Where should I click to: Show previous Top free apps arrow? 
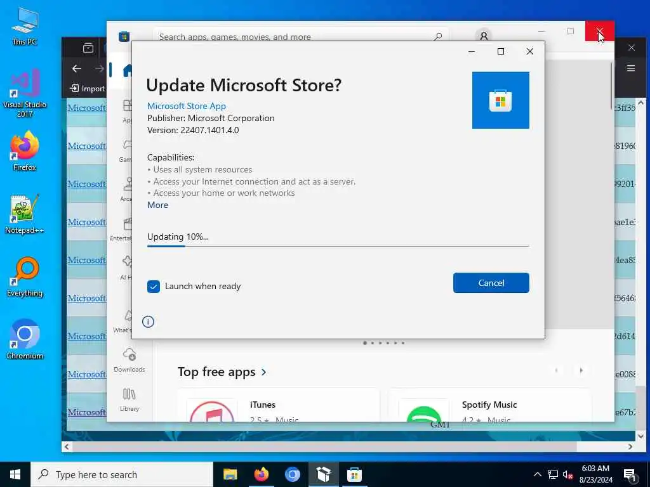click(556, 370)
